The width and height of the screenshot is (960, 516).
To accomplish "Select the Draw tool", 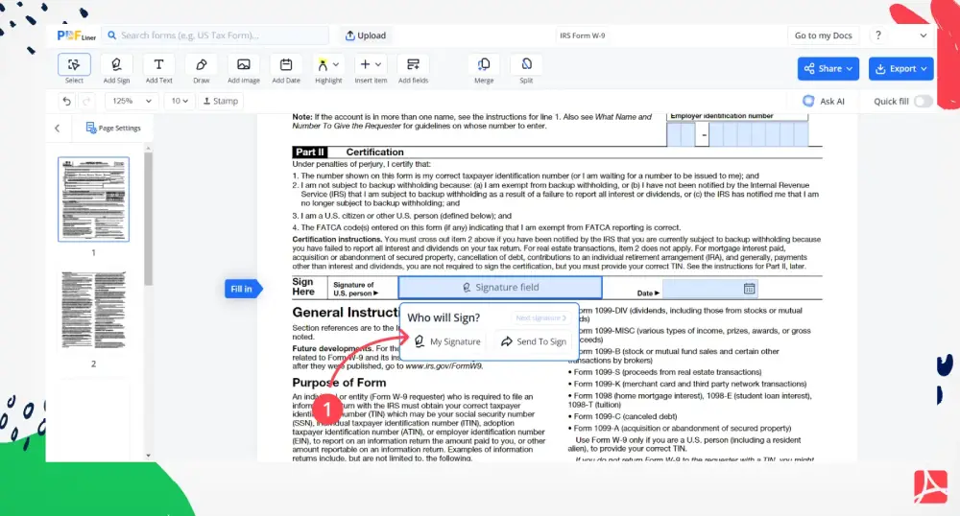I will [202, 69].
